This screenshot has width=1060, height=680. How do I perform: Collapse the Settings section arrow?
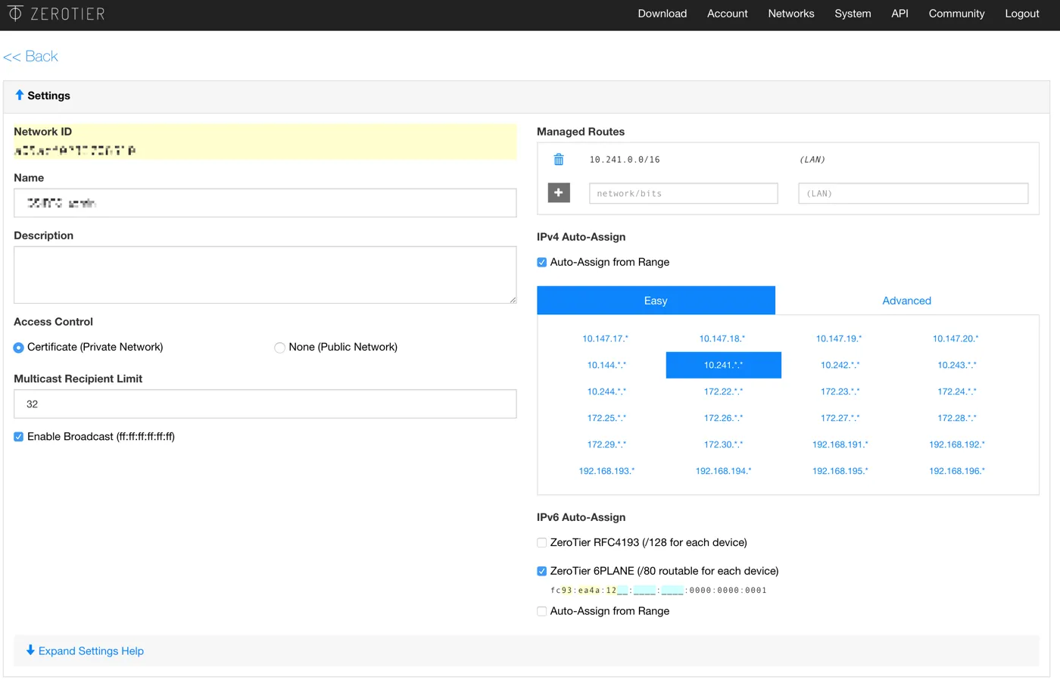point(20,95)
